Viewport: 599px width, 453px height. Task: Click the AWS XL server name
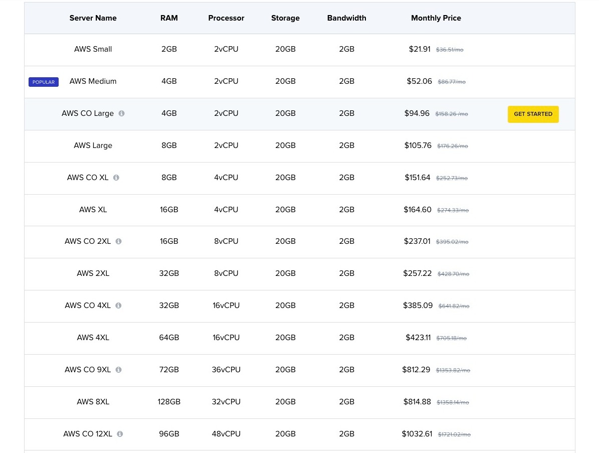click(93, 210)
